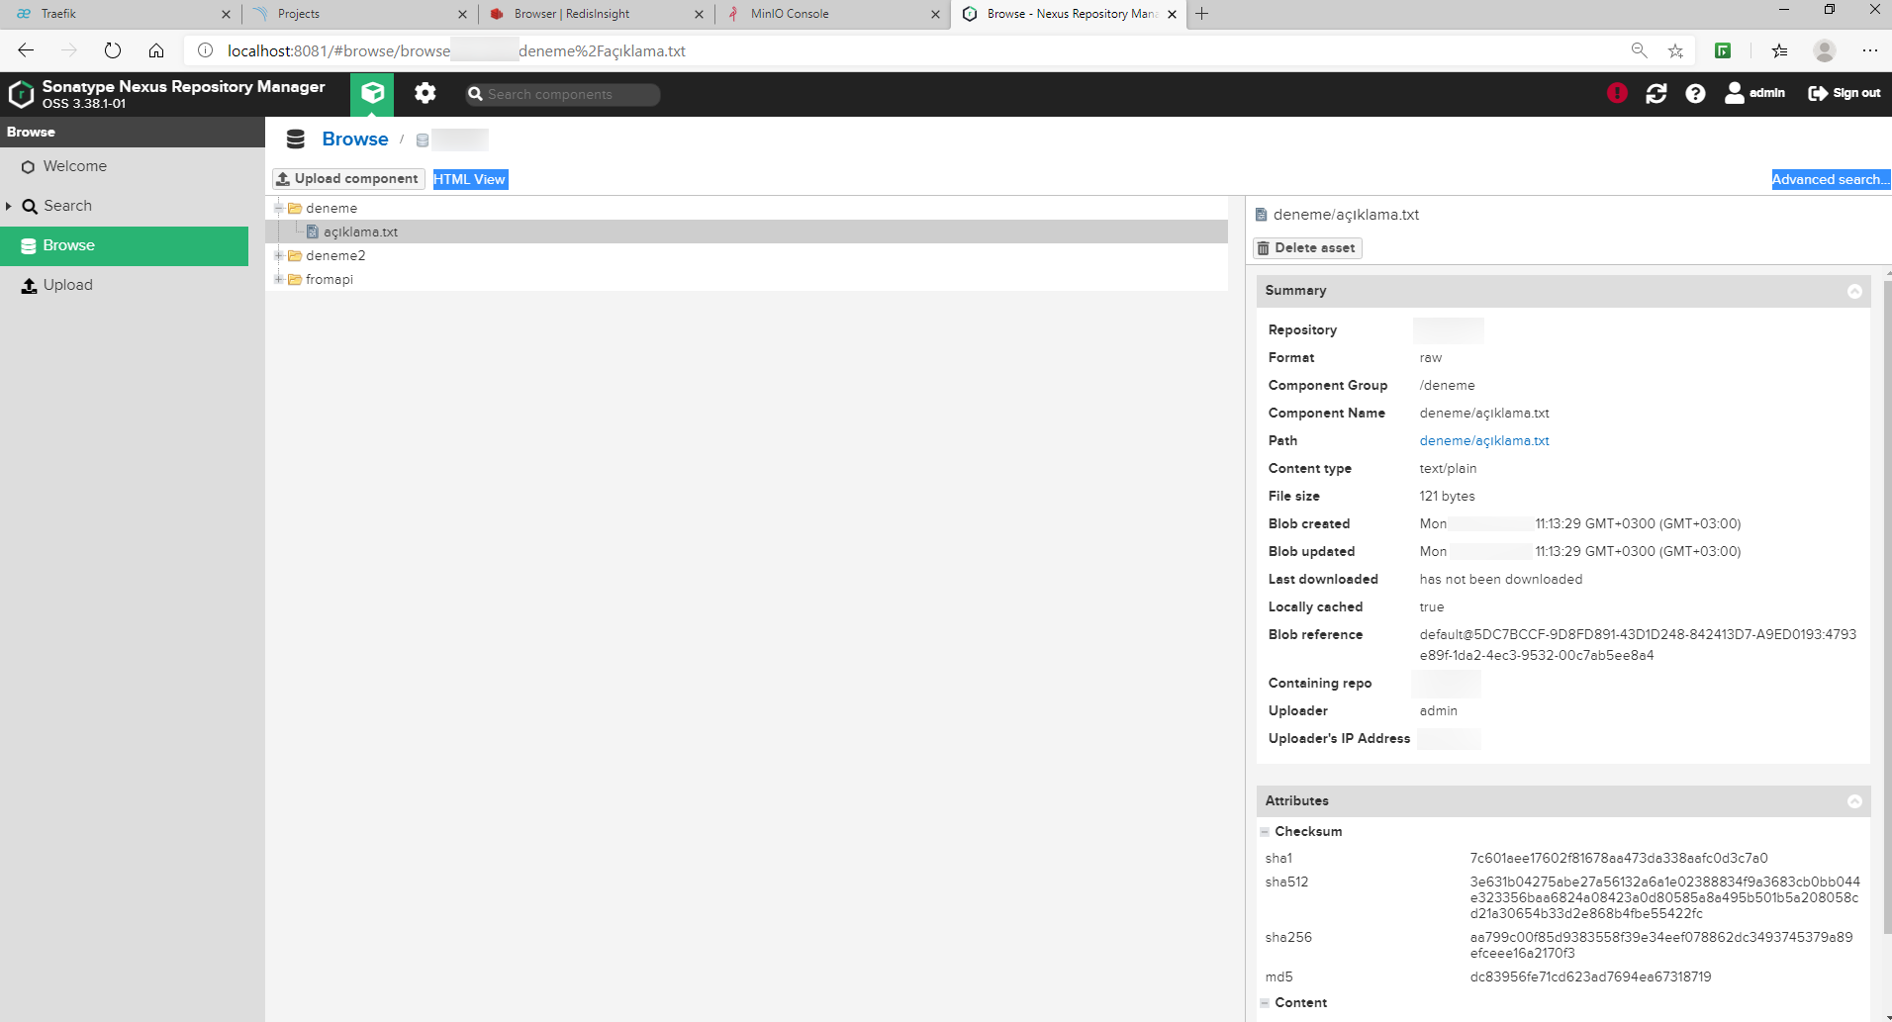Image resolution: width=1892 pixels, height=1022 pixels.
Task: Click the Delete asset button
Action: pos(1307,248)
